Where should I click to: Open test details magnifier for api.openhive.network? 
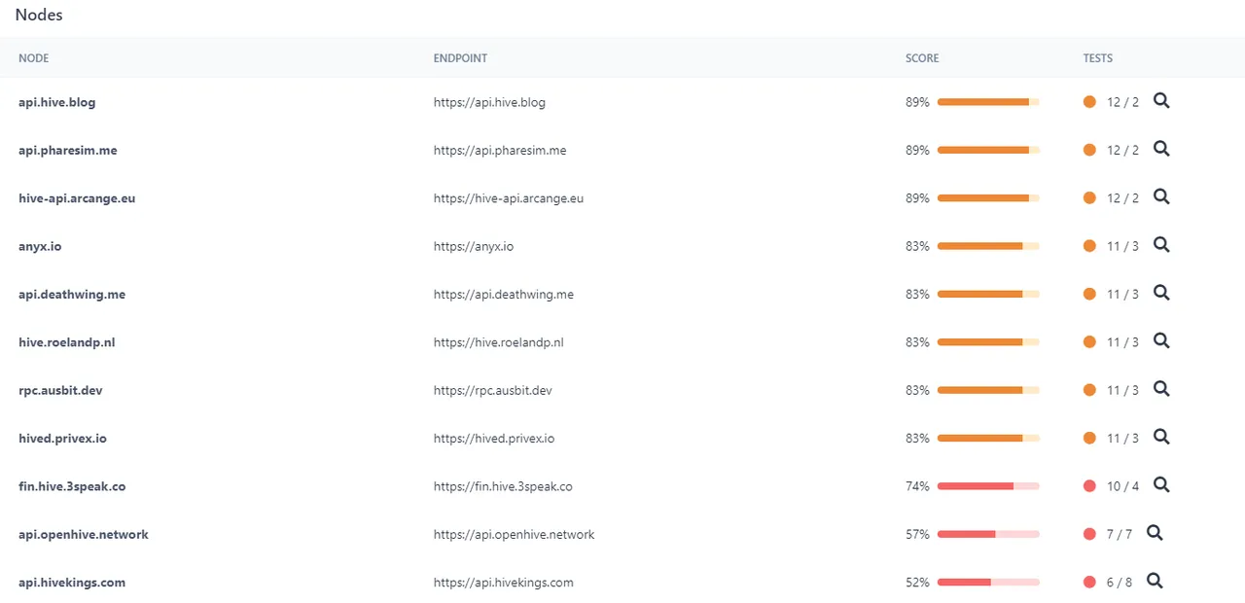1155,533
